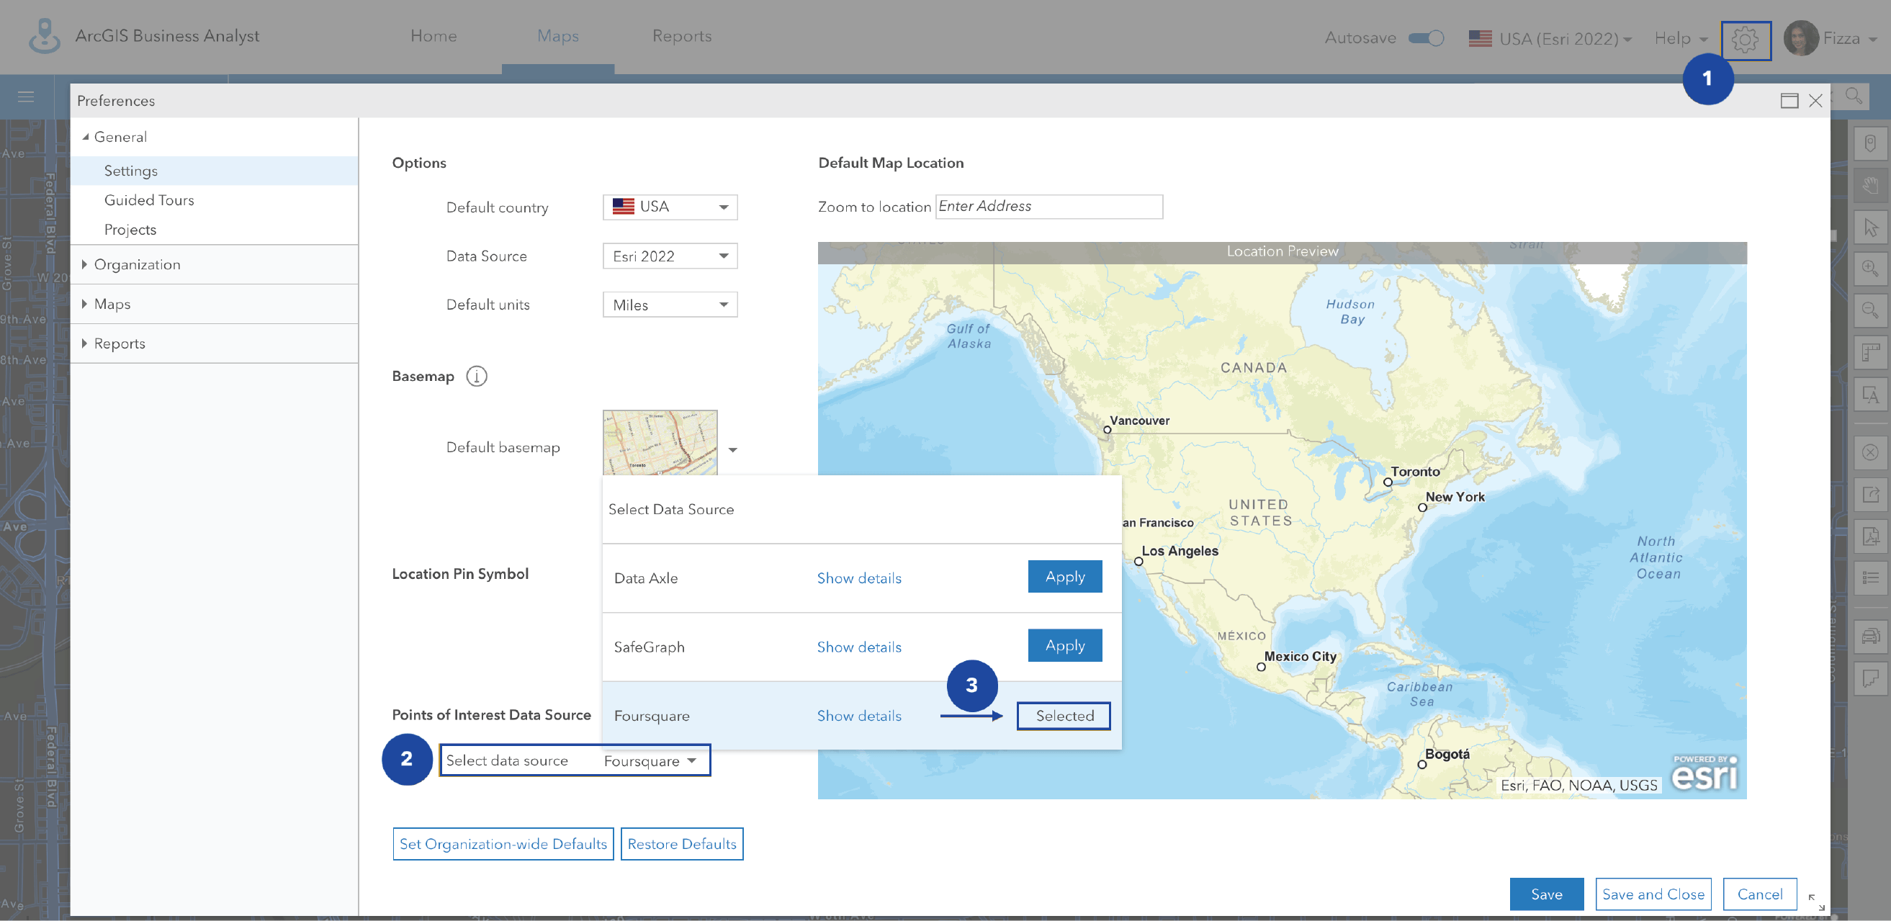Click the export PDF tool icon
Screen dimensions: 1891x921
pyautogui.click(x=1869, y=536)
